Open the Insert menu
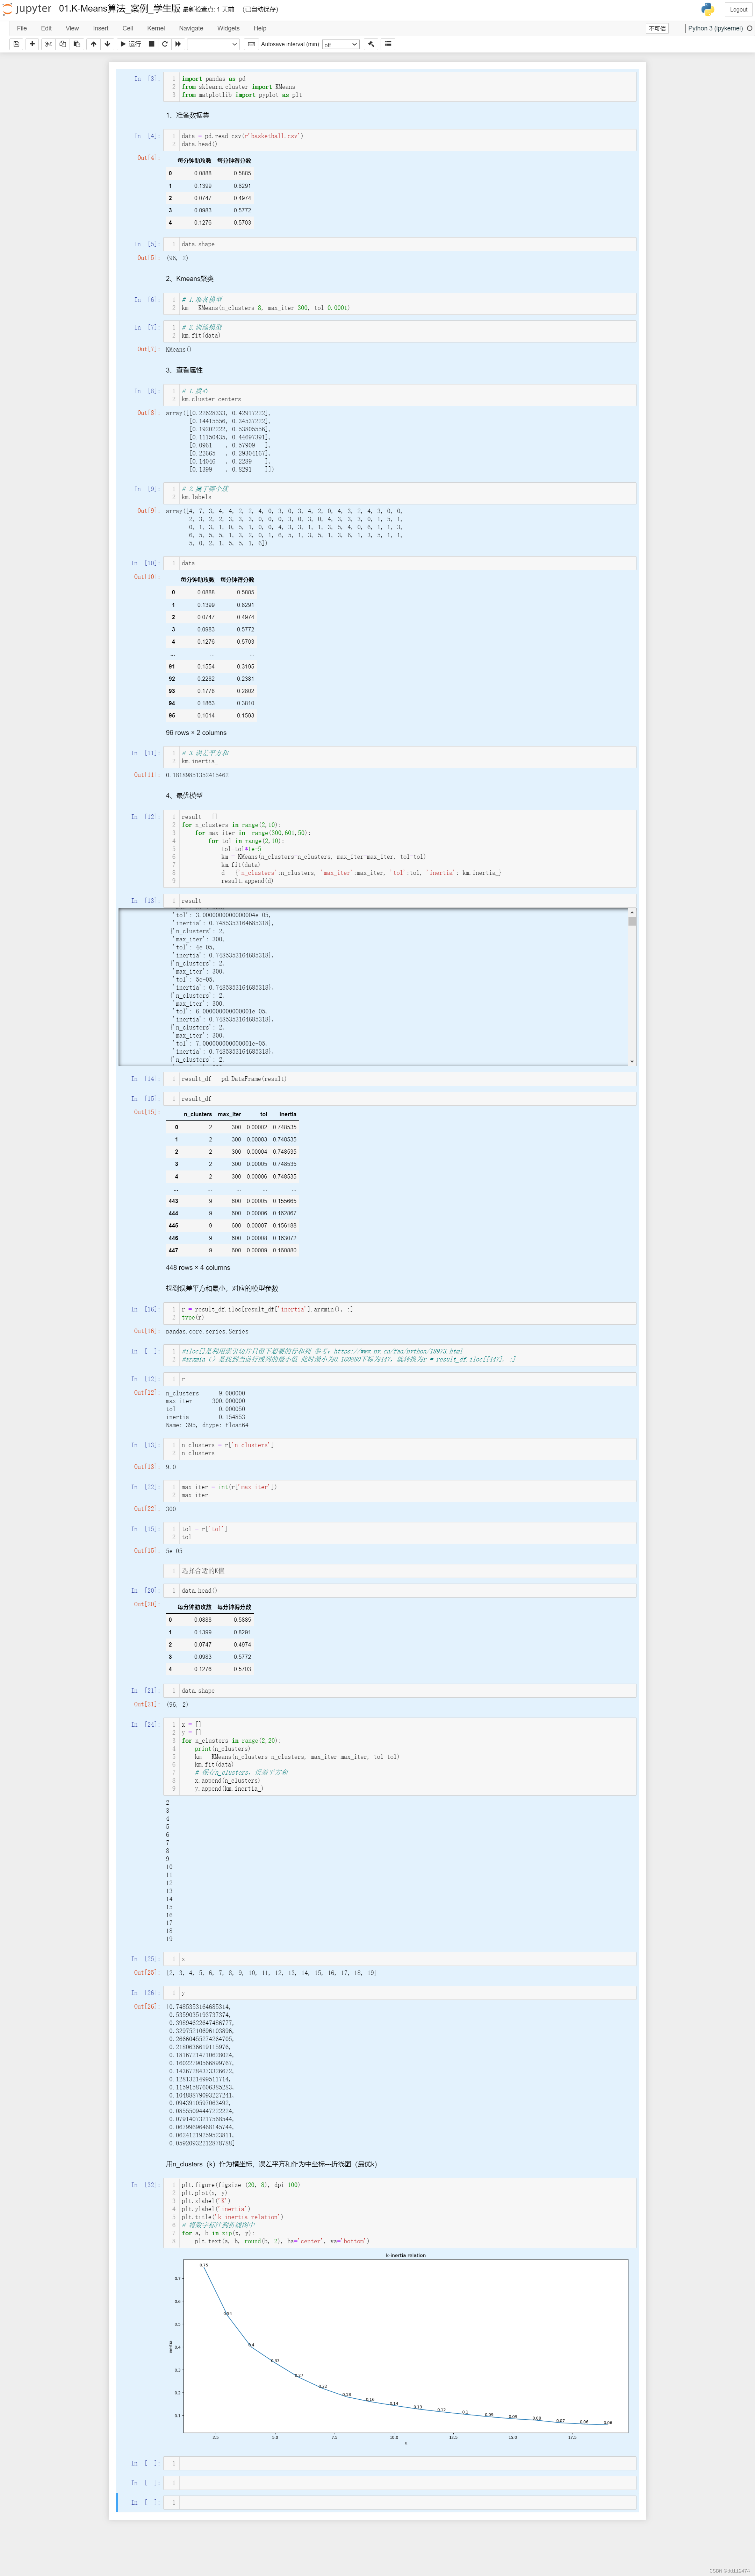 (101, 28)
